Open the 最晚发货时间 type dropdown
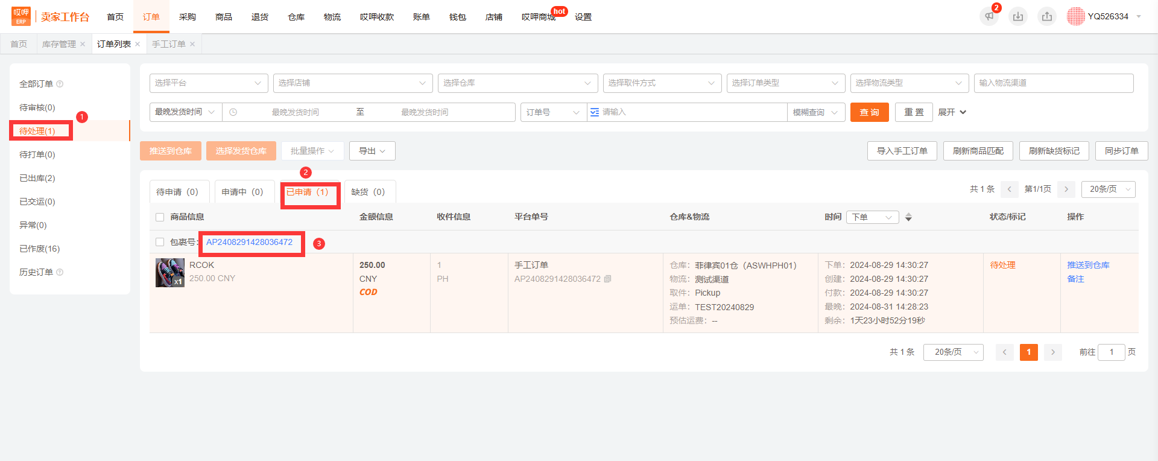The image size is (1158, 461). (186, 112)
